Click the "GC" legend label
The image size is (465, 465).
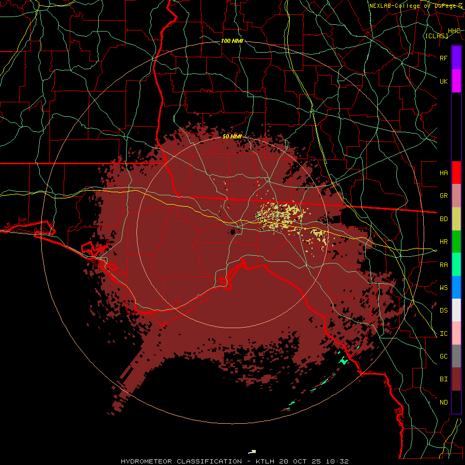(444, 357)
